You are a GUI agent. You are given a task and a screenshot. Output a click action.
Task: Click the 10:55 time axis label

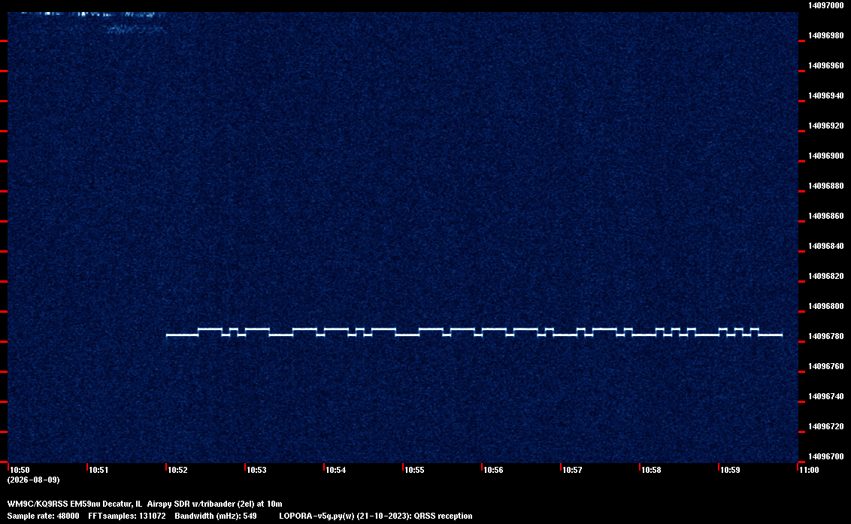[415, 470]
